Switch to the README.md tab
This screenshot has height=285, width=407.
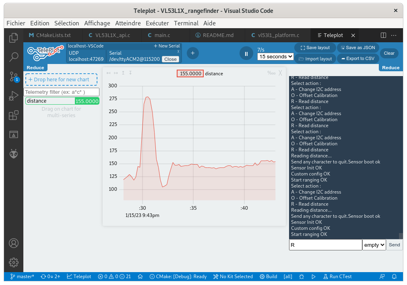point(217,35)
